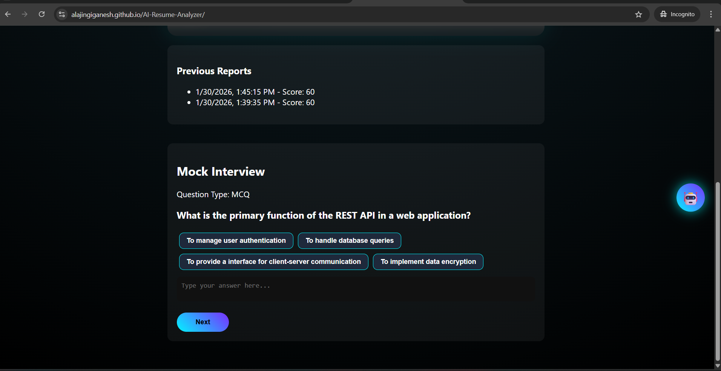Click the browser forward arrow
This screenshot has width=721, height=371.
[x=25, y=14]
